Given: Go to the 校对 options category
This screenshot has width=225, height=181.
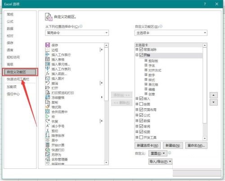Looking at the screenshot, I should (x=10, y=36).
